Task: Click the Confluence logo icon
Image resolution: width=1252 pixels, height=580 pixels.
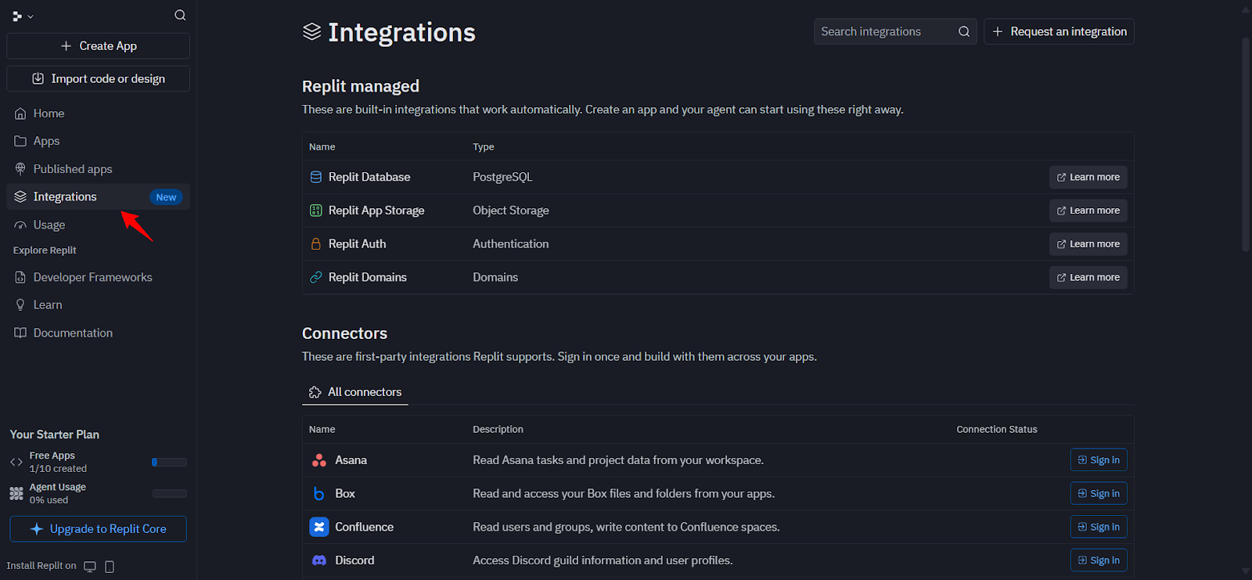Action: (319, 527)
